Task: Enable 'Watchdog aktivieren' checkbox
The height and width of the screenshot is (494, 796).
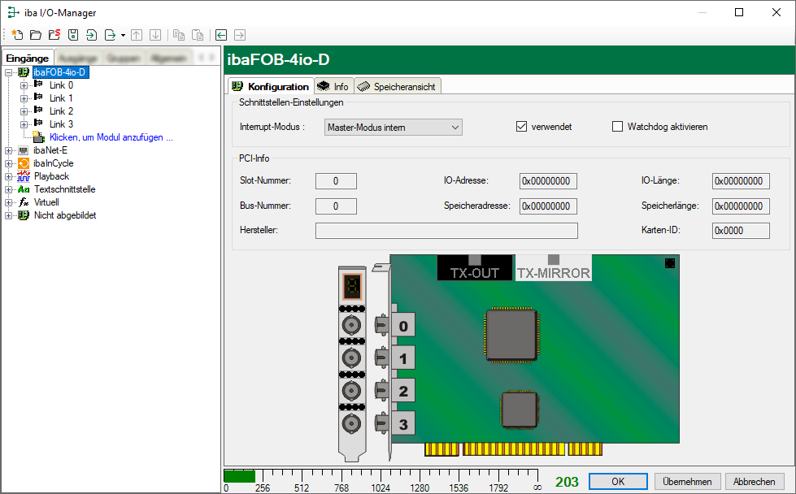Action: pyautogui.click(x=617, y=127)
